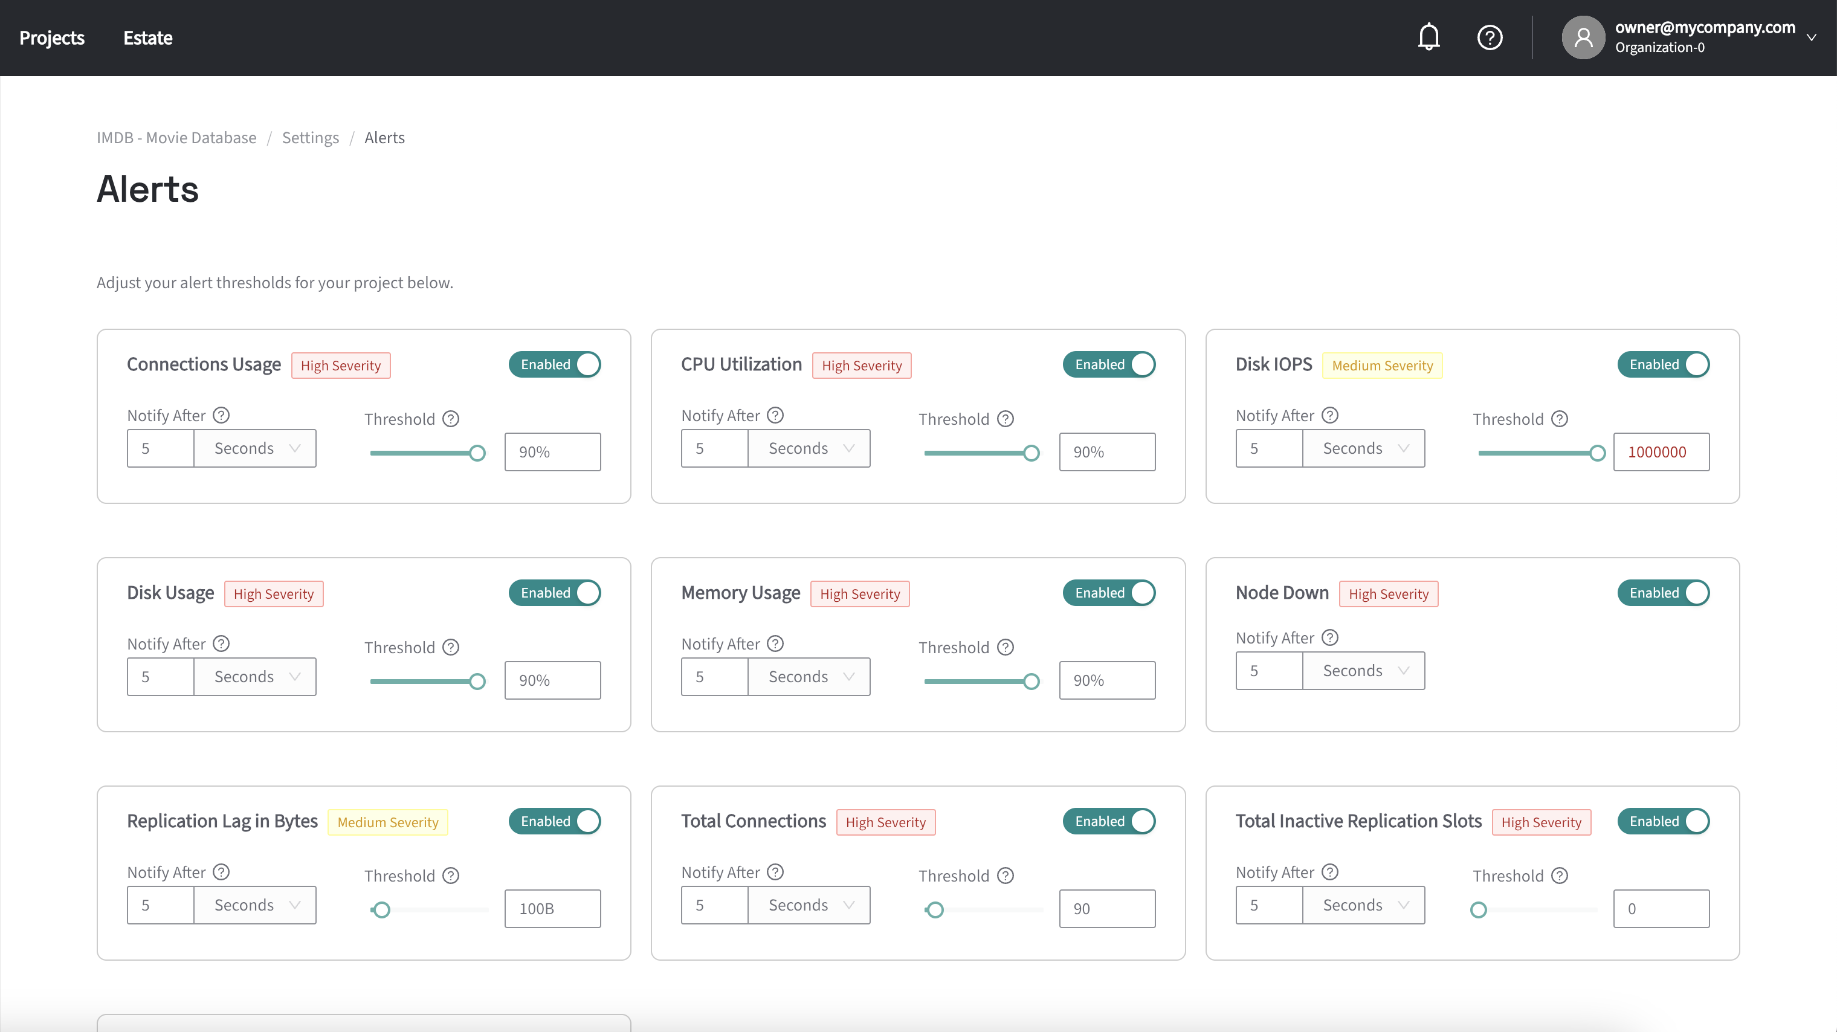Click the Disk IOPS Medium Severity badge
Image resolution: width=1837 pixels, height=1032 pixels.
1382,365
